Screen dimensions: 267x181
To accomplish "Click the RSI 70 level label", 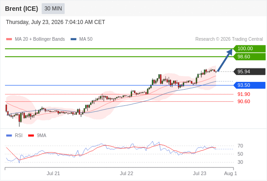I will tap(240, 146).
